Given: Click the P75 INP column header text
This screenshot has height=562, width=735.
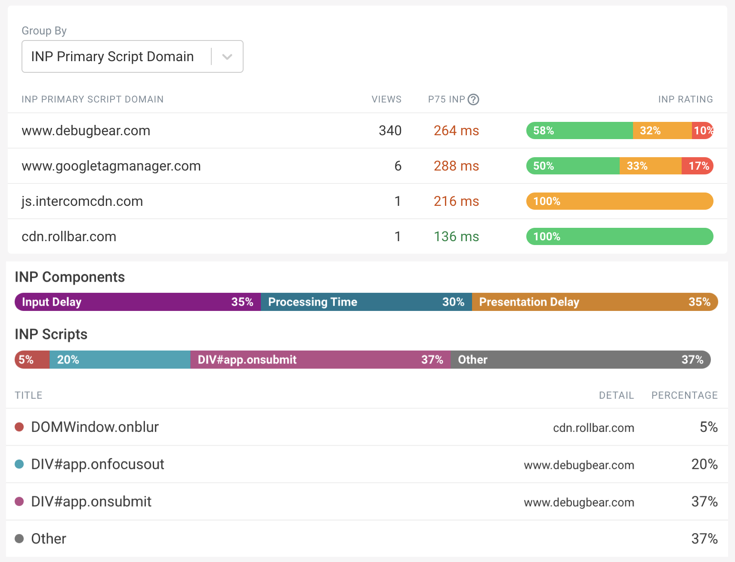Looking at the screenshot, I should pos(446,99).
